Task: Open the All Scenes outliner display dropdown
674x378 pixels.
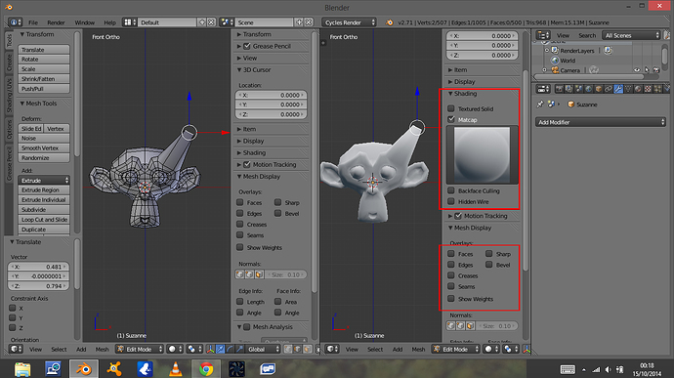Action: (631, 35)
